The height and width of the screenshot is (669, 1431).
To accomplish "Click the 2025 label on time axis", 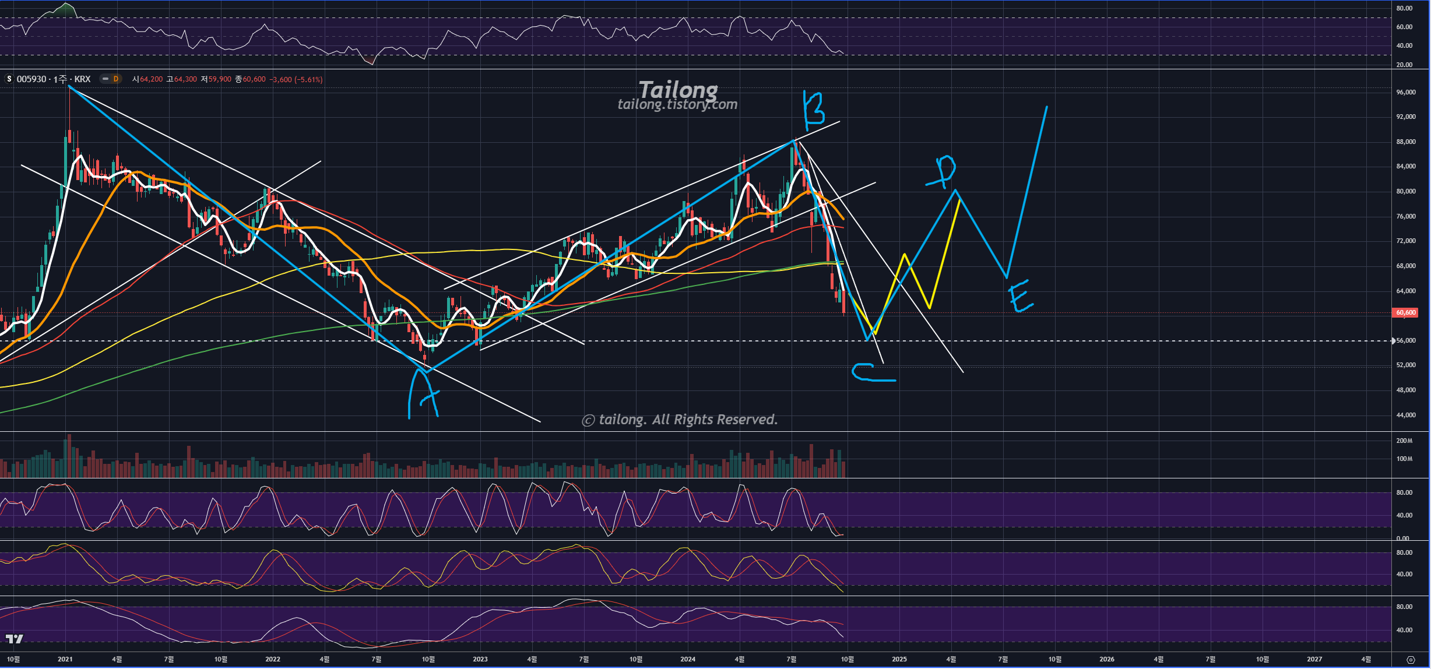I will coord(899,659).
